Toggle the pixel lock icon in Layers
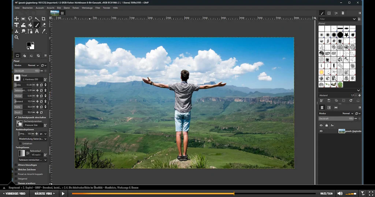This screenshot has height=197, width=375. [326, 125]
